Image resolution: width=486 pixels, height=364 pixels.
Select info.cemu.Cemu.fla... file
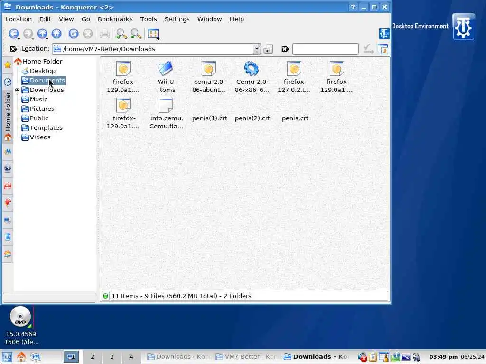(166, 114)
